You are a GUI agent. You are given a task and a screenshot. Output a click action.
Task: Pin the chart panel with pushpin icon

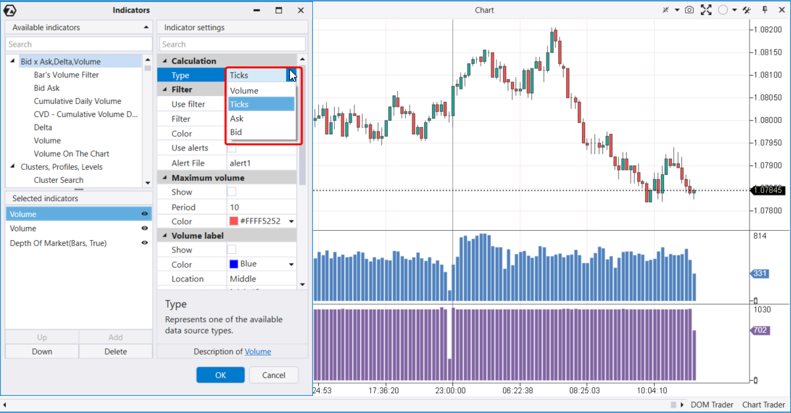click(765, 10)
